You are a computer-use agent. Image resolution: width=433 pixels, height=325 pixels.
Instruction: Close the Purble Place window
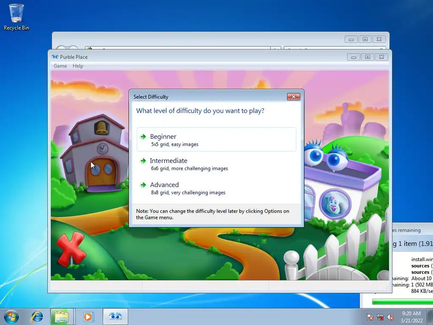click(381, 57)
